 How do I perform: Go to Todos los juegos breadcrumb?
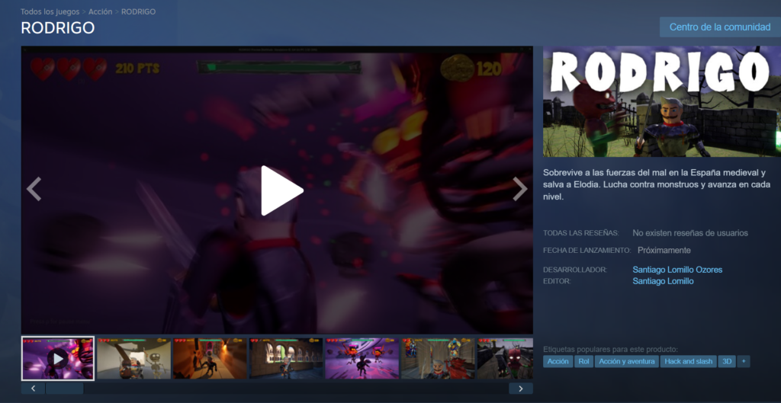50,11
